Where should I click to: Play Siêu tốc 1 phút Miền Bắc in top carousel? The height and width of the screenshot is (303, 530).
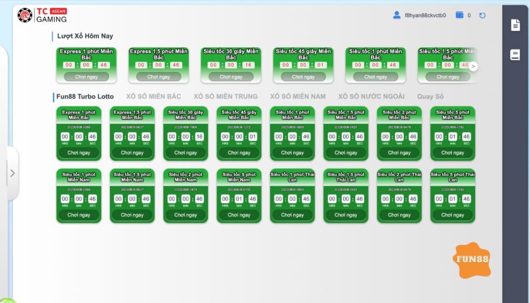coord(376,77)
